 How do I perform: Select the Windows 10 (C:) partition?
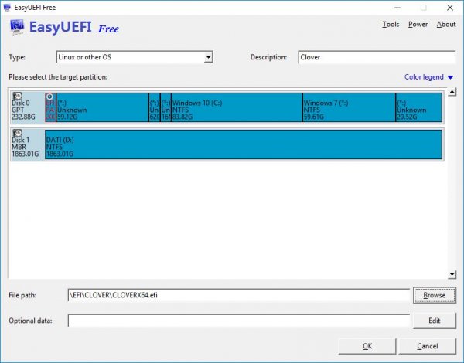[x=237, y=107]
